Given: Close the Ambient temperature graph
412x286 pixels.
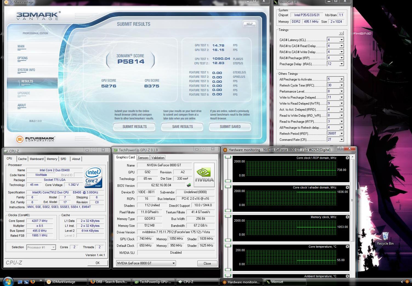Looking at the screenshot, I should 347,276.
